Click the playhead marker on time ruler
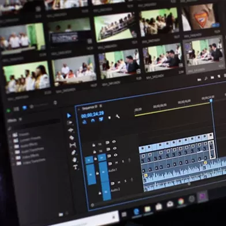The image size is (226, 226). click(x=211, y=100)
